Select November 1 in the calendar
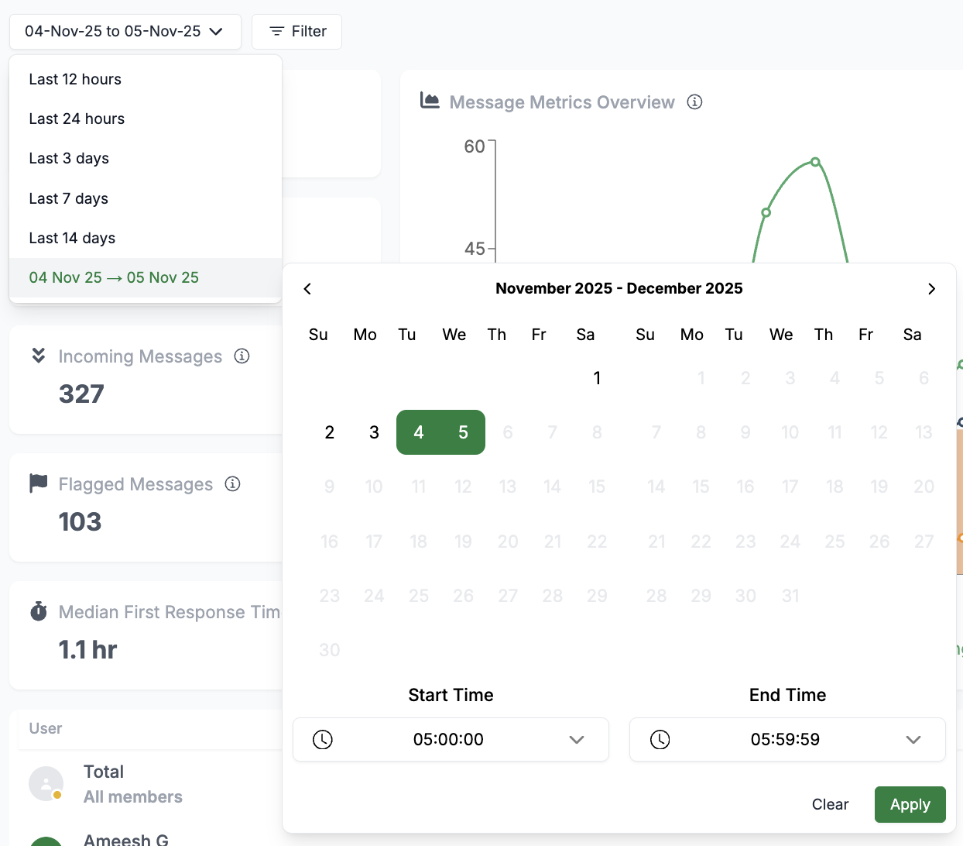The height and width of the screenshot is (846, 963). pyautogui.click(x=597, y=378)
